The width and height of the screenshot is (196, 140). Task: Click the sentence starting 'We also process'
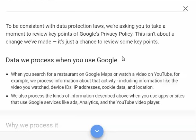[x=98, y=99]
